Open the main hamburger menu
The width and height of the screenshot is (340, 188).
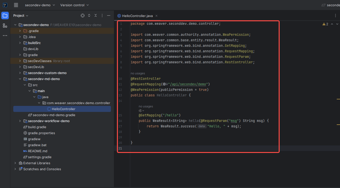[x=16, y=5]
